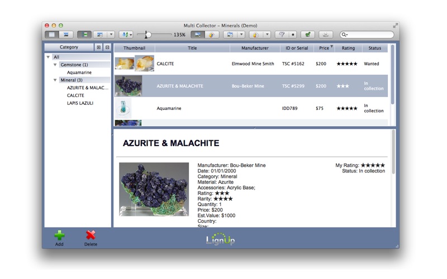The width and height of the screenshot is (447, 279).
Task: Select Aquamarine in the category tree
Action: click(x=79, y=73)
